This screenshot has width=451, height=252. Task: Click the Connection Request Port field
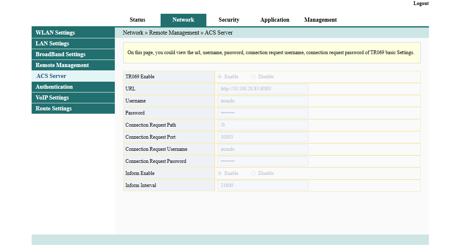tap(263, 137)
